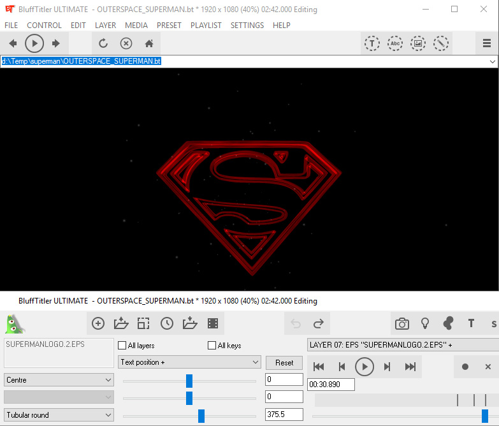The height and width of the screenshot is (426, 499).
Task: Open the MEDIA menu
Action: tap(136, 25)
